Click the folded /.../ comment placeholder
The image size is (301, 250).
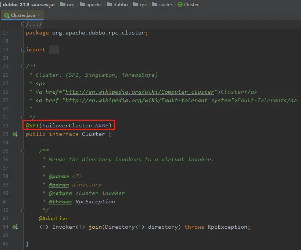(34, 24)
